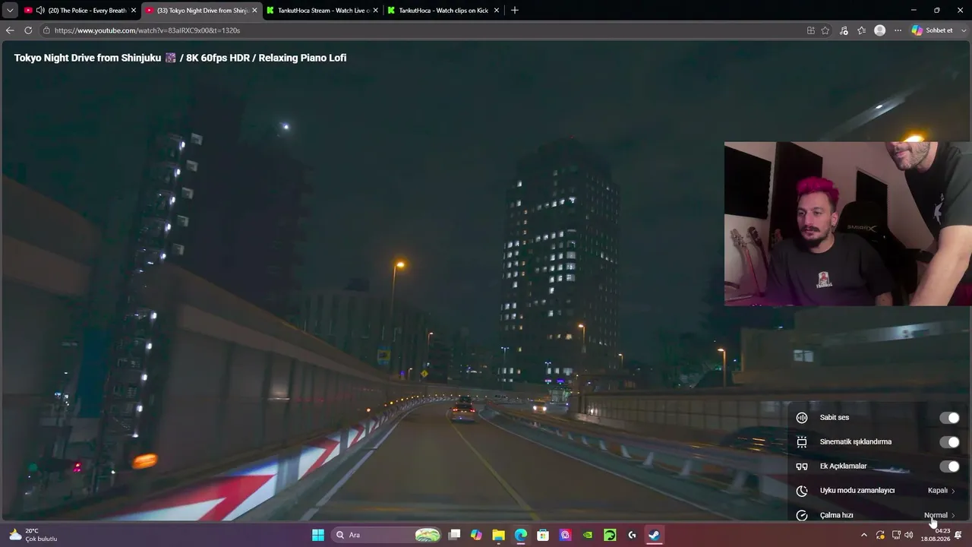Click the Sabit ses waveform icon
972x547 pixels.
802,418
